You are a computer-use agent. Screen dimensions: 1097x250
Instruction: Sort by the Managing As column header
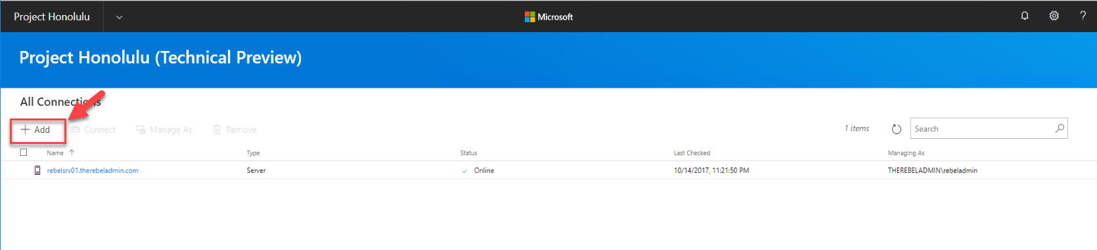pyautogui.click(x=906, y=153)
